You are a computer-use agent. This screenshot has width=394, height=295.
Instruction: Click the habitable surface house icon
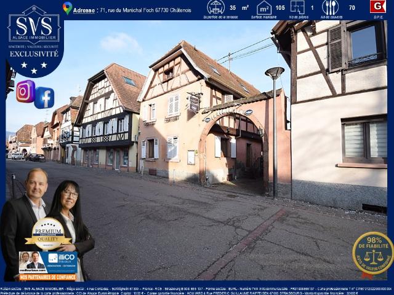(x=264, y=8)
